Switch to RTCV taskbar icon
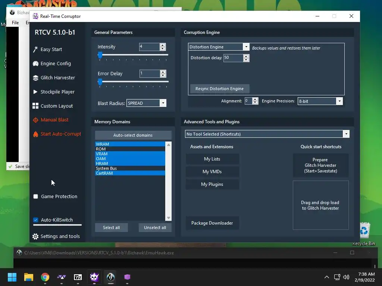This screenshot has width=382, height=286. [x=94, y=277]
